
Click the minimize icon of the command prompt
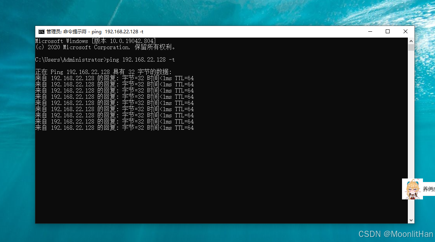370,31
